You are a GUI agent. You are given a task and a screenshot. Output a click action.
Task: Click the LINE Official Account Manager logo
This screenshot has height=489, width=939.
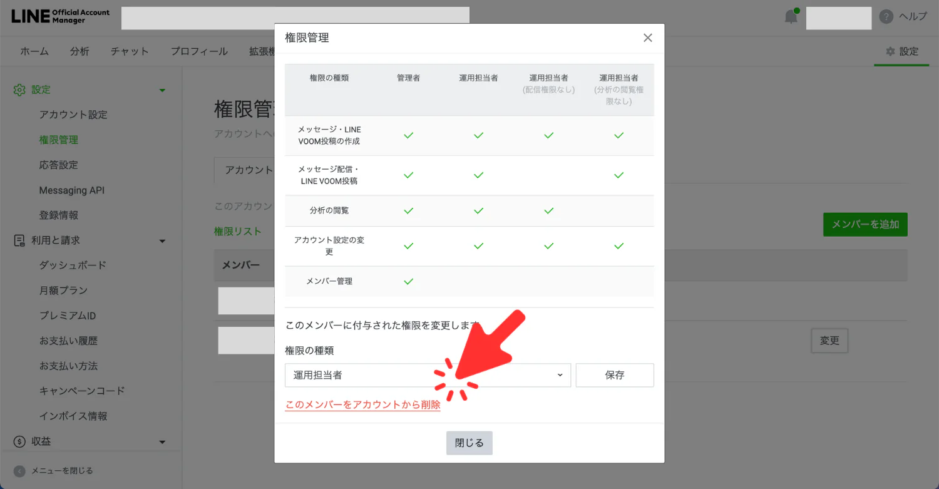tap(60, 16)
